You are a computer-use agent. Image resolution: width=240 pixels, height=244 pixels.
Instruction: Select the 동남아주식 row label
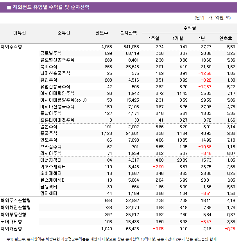pyautogui.click(x=51, y=113)
